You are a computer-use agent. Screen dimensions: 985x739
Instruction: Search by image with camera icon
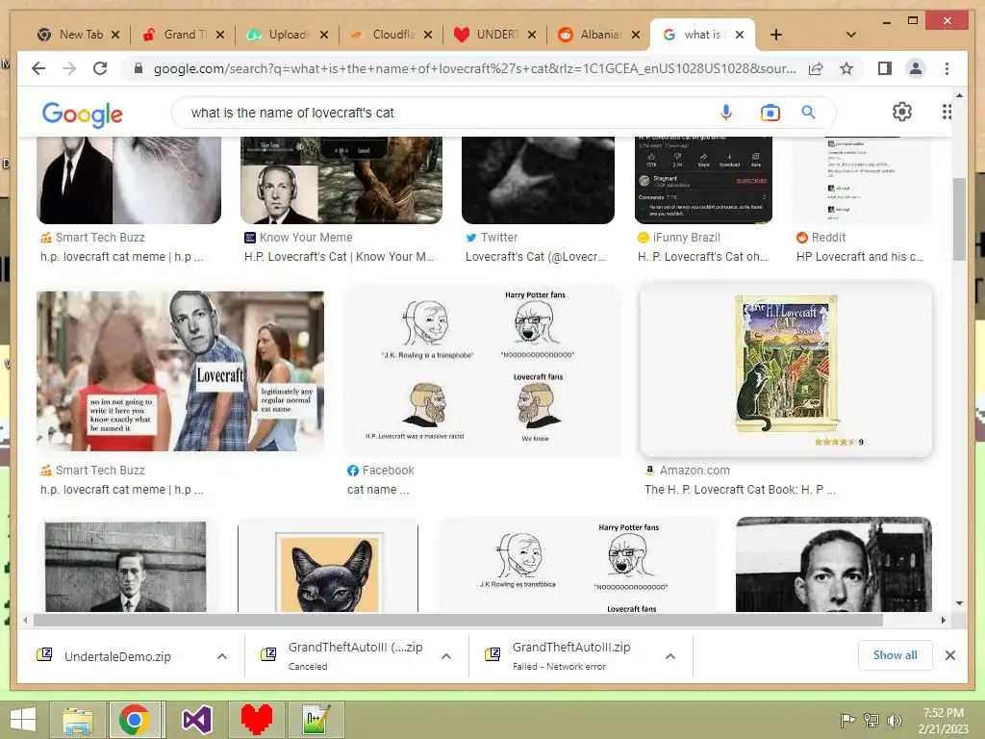[770, 113]
